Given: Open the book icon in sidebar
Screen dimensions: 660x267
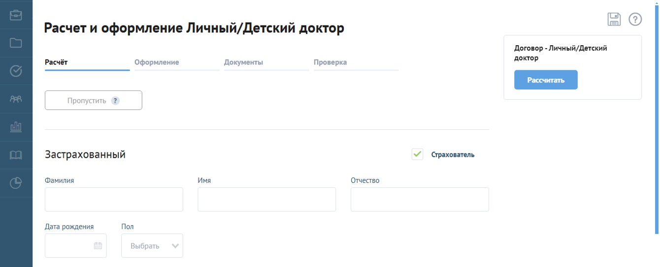Looking at the screenshot, I should (x=16, y=155).
